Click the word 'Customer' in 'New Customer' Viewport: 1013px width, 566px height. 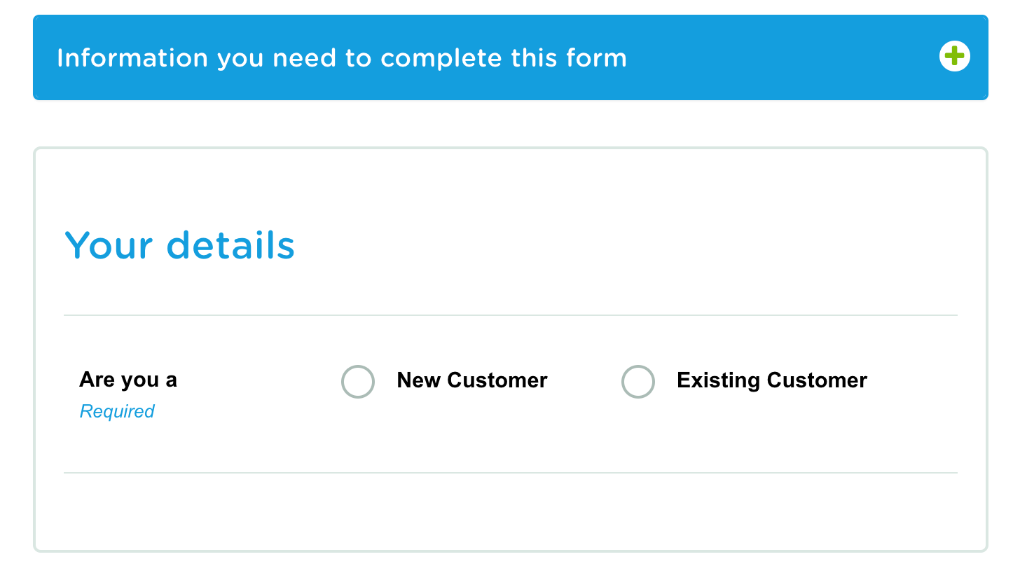coord(497,380)
